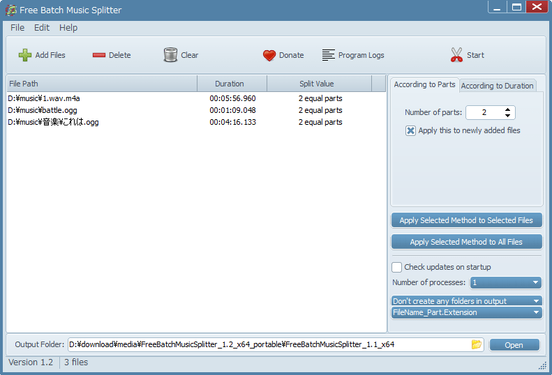Viewport: 552px width, 375px height.
Task: Open FileName_Part.Extension naming dropdown
Action: pos(466,312)
